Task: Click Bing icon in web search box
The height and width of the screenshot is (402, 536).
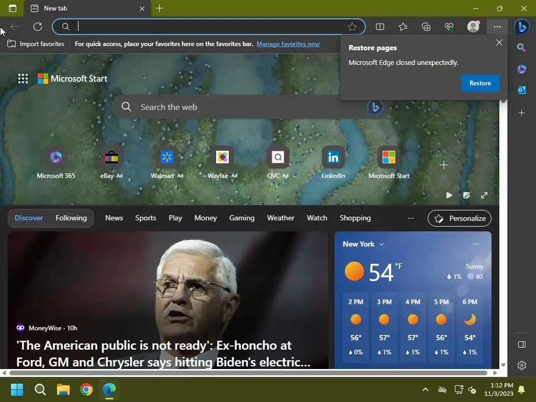Action: [x=375, y=107]
